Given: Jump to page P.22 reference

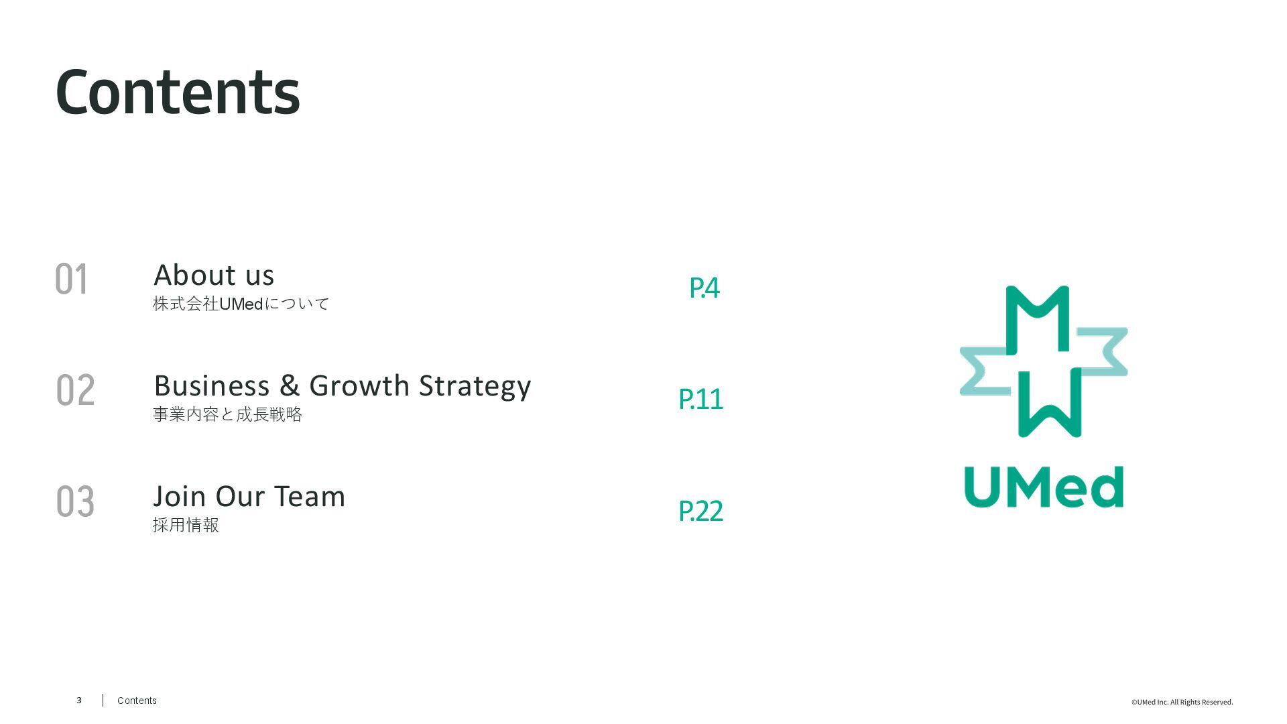Looking at the screenshot, I should [700, 511].
